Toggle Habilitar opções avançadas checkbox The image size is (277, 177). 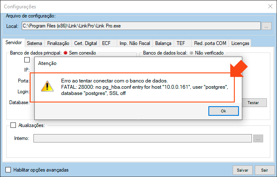point(8,170)
